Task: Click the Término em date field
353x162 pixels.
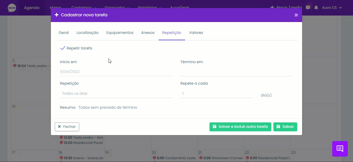Action: coord(237,72)
